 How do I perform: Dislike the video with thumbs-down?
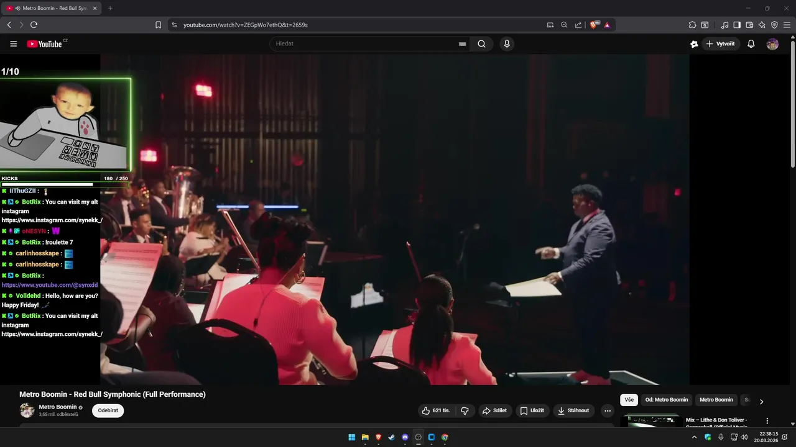point(465,410)
